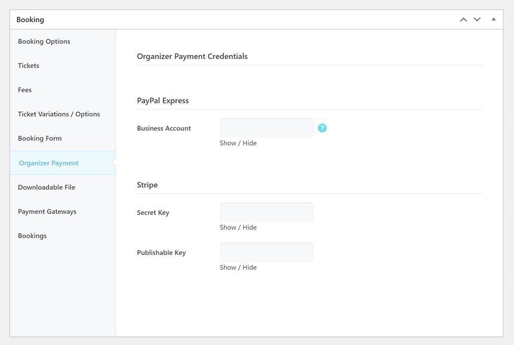Focus the Stripe Publishable Key field
This screenshot has height=345, width=514.
point(266,252)
